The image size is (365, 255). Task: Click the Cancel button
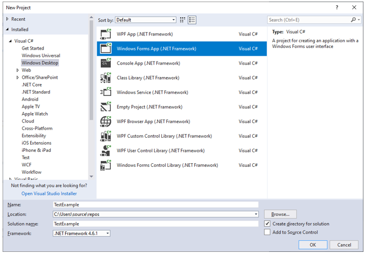click(x=344, y=245)
